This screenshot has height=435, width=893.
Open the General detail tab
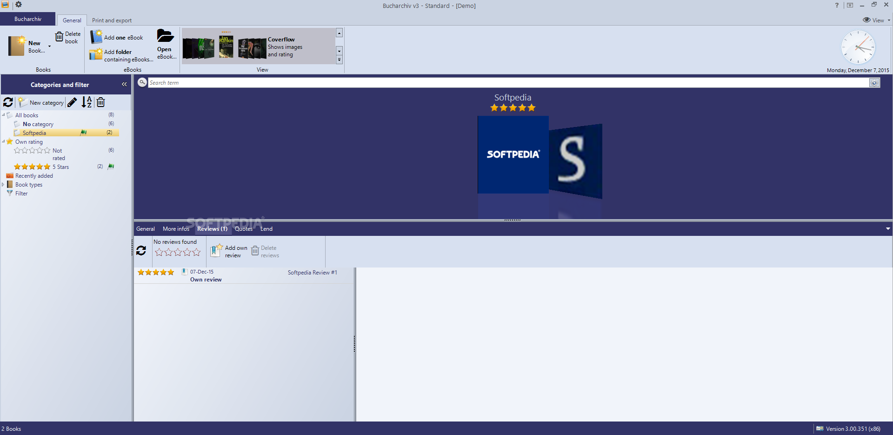[x=146, y=229]
